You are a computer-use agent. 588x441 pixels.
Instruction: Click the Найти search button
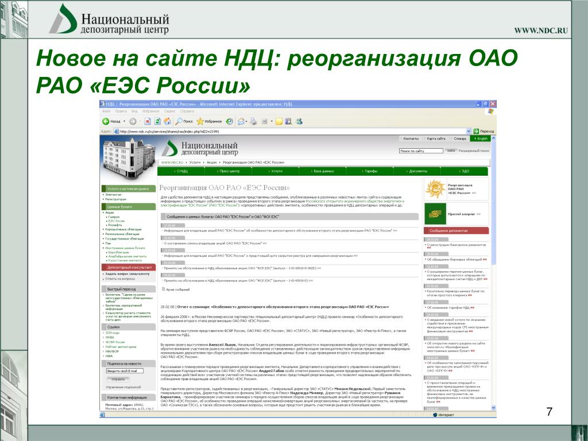[451, 151]
